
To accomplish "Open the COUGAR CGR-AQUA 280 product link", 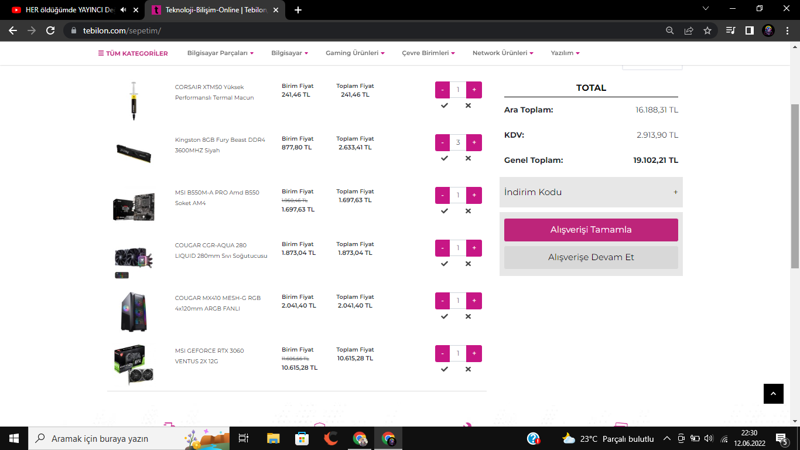I will point(221,251).
